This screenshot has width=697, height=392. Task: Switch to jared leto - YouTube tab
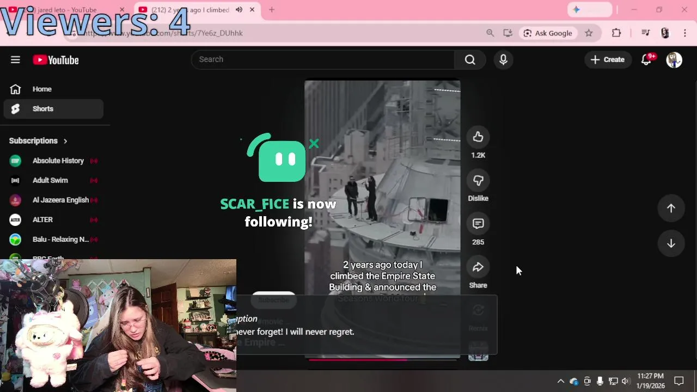click(65, 10)
